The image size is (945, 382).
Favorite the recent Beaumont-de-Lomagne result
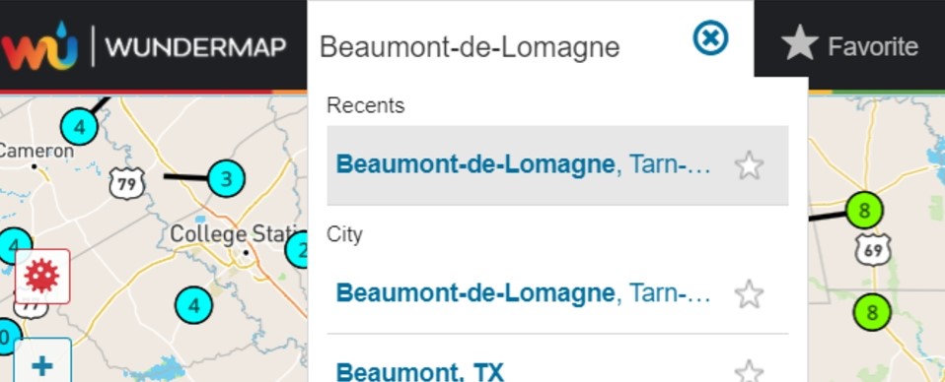749,165
